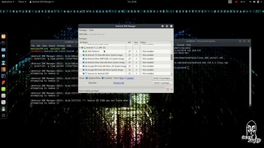Click the volume icon in top bar

tap(254, 2)
